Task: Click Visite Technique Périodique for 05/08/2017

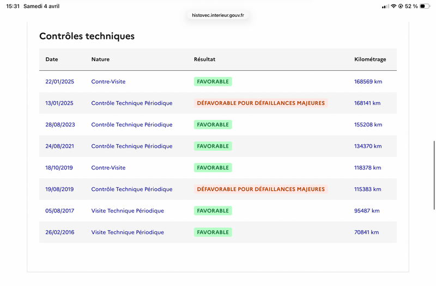Action: coord(128,211)
